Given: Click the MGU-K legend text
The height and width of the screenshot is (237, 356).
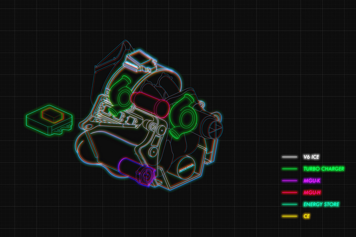Looking at the screenshot, I should pyautogui.click(x=312, y=181).
